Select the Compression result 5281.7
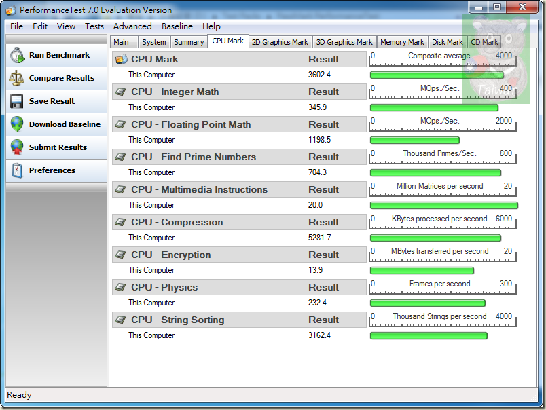Viewport: 546px width, 410px height. [x=319, y=238]
